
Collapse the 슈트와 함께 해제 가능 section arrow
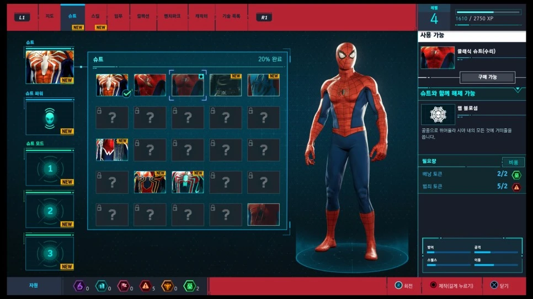[x=518, y=90]
